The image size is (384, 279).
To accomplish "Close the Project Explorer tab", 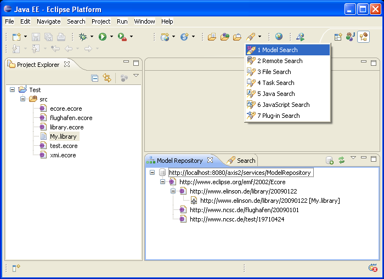I will tap(67, 64).
